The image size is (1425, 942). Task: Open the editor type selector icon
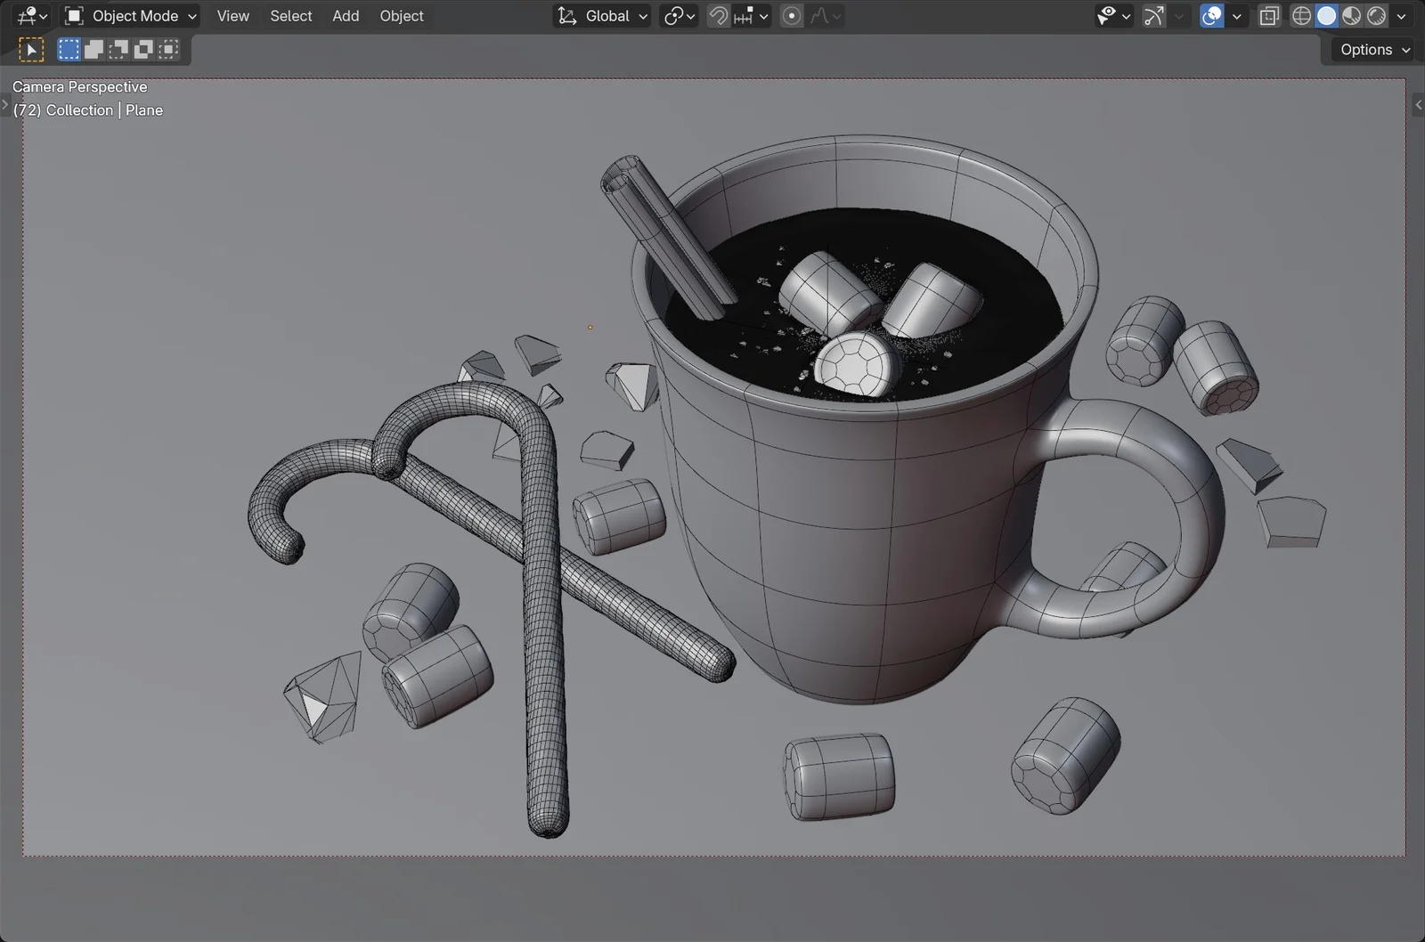pyautogui.click(x=25, y=15)
